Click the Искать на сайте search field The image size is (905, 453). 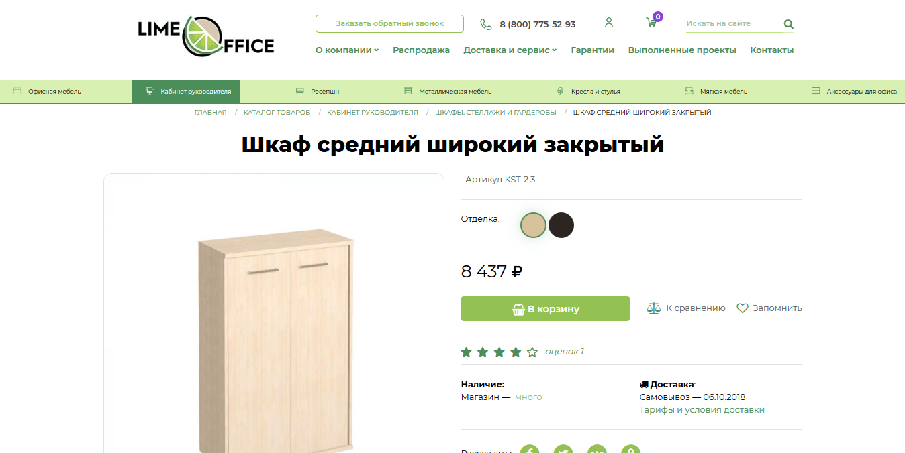point(725,23)
